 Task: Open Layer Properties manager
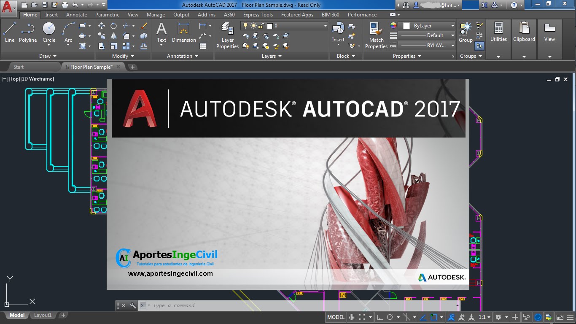pyautogui.click(x=227, y=35)
